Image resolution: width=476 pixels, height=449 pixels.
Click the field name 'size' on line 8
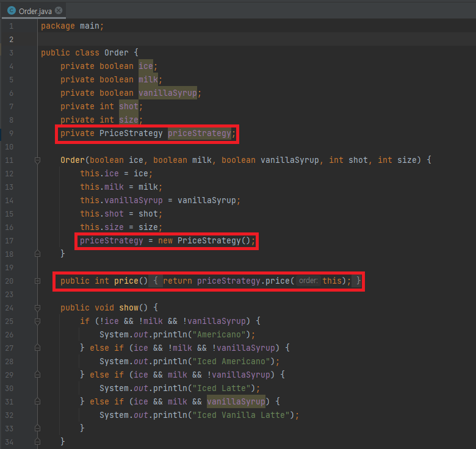[129, 120]
